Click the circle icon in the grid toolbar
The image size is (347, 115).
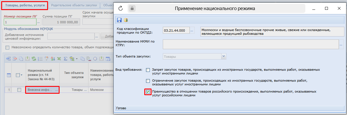coord(95,59)
